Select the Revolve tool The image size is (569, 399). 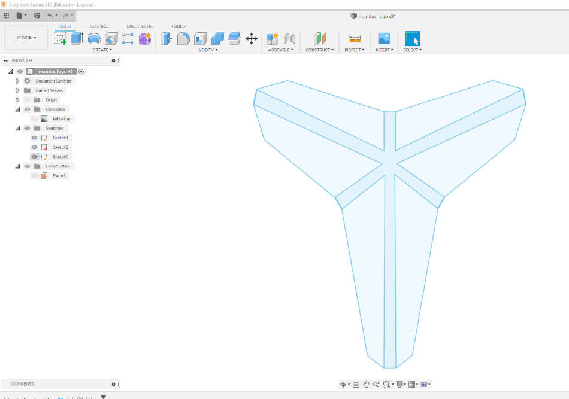95,38
